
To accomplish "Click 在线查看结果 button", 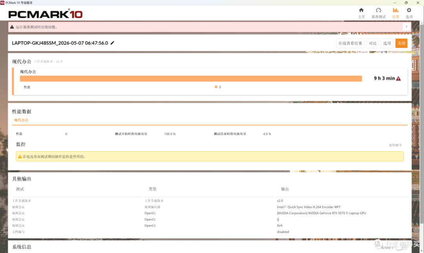I will pyautogui.click(x=350, y=43).
